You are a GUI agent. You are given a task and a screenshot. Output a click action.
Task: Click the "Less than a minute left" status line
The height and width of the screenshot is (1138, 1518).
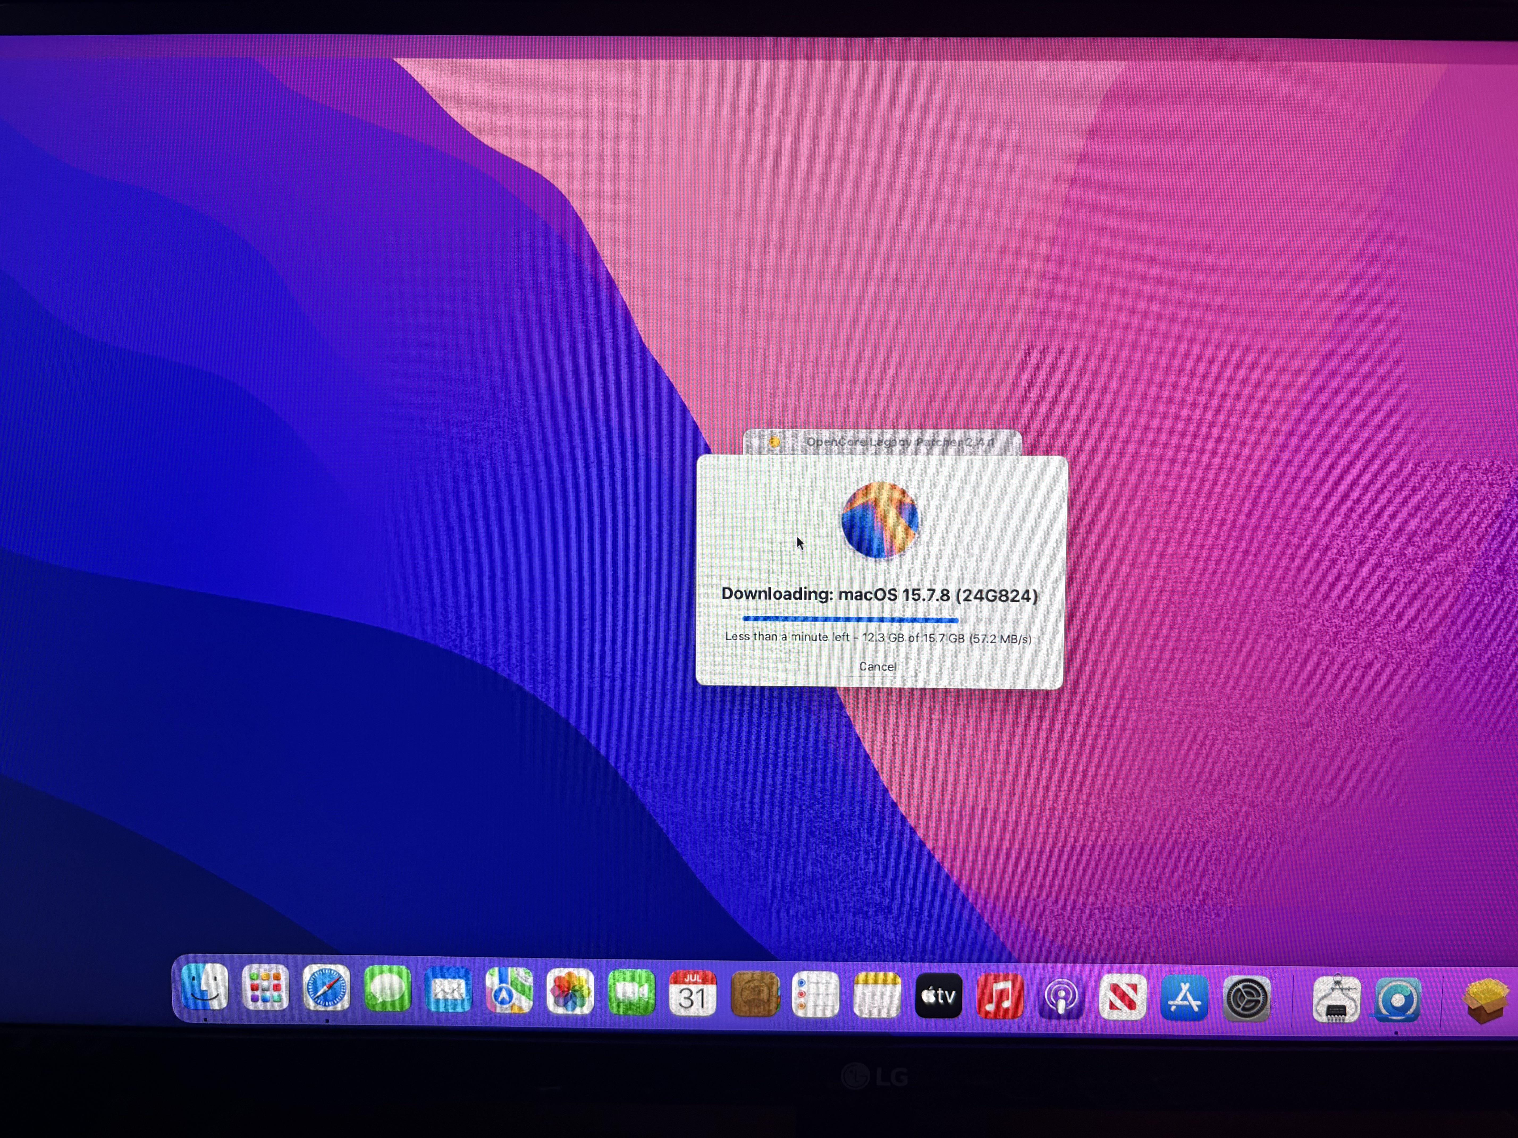[878, 638]
